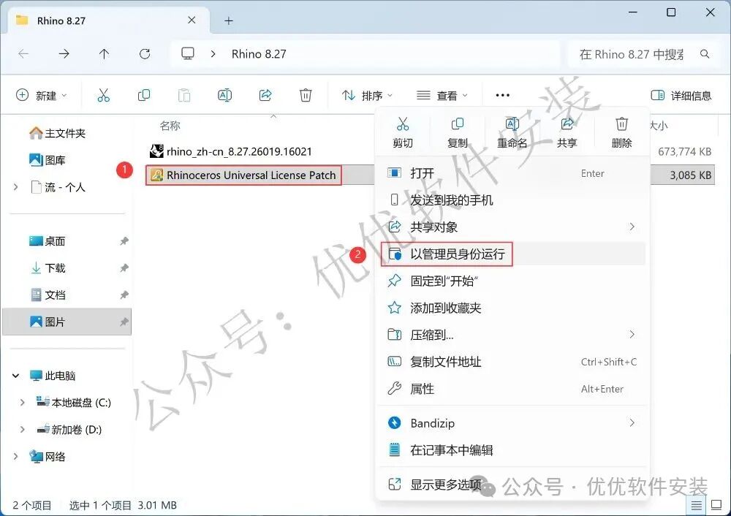Go back with the left arrow
731x516 pixels.
[x=23, y=54]
